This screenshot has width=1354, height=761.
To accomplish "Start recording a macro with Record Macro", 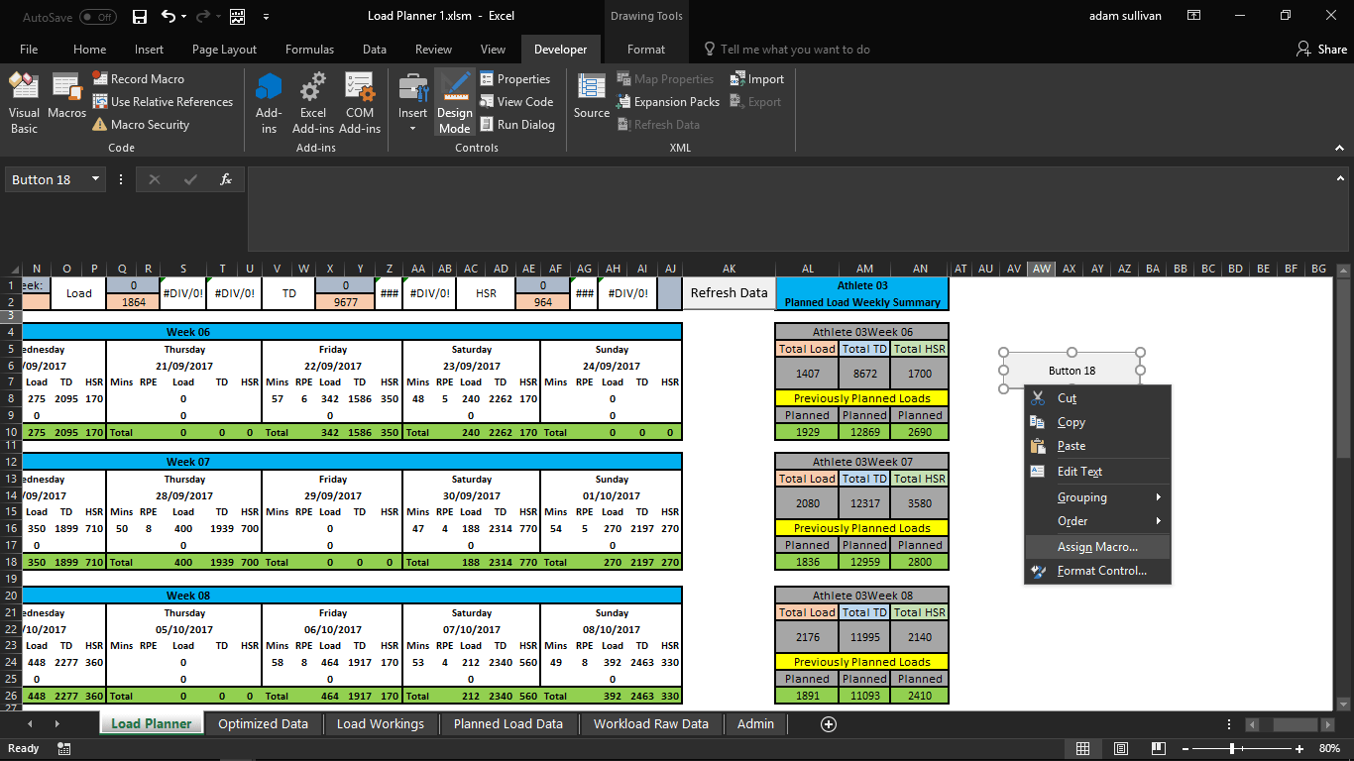I will pyautogui.click(x=144, y=78).
